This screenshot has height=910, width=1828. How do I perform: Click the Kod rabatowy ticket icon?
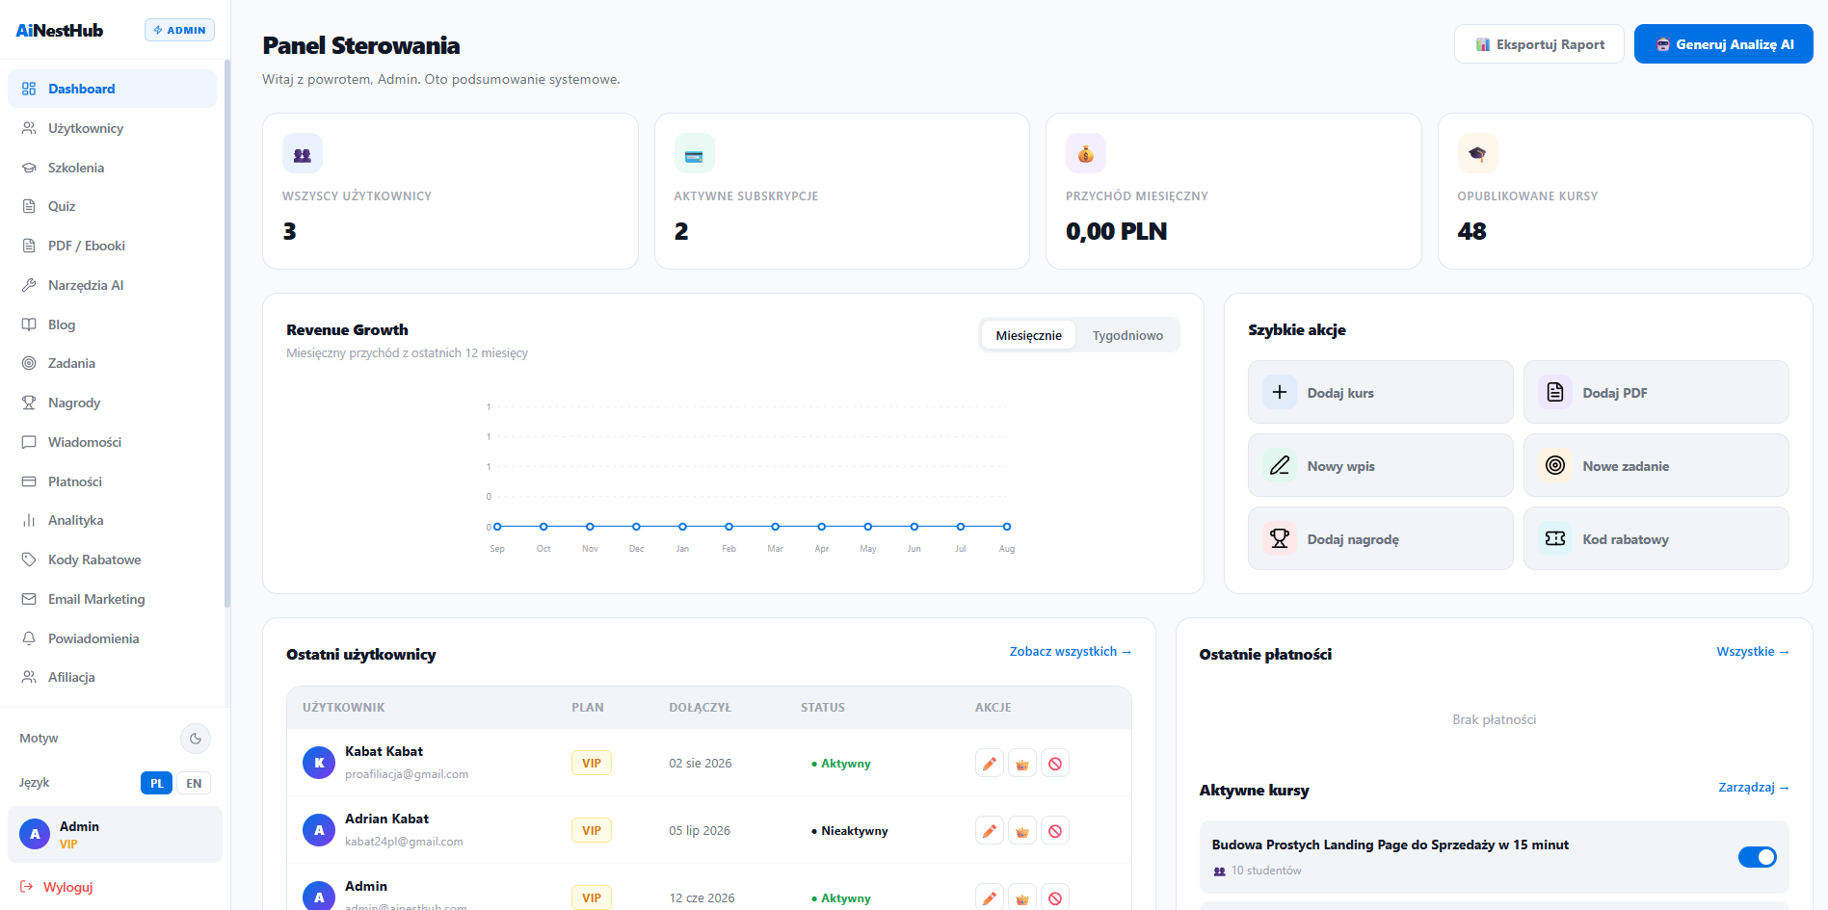[1555, 538]
